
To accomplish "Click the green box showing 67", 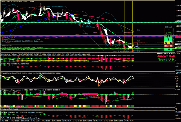I will (168, 36).
